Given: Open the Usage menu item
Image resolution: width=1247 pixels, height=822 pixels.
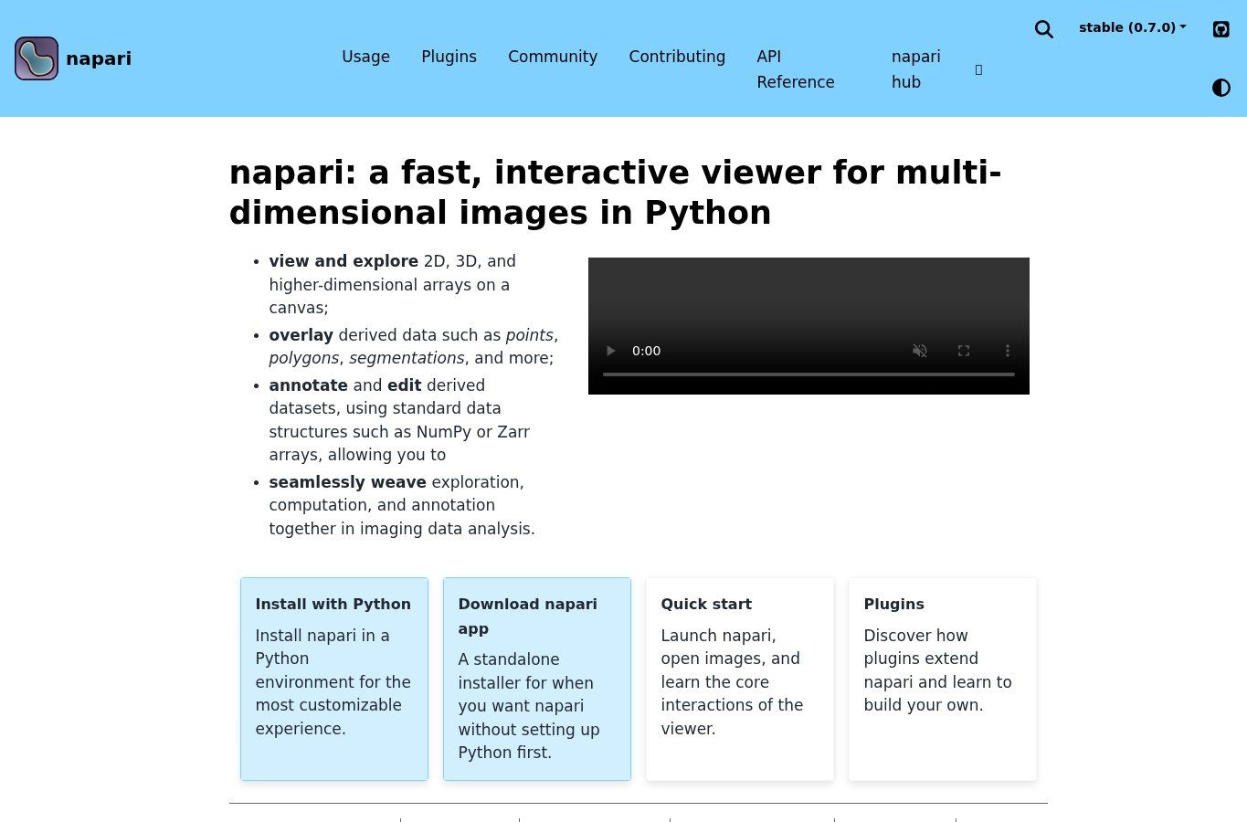Looking at the screenshot, I should [365, 57].
